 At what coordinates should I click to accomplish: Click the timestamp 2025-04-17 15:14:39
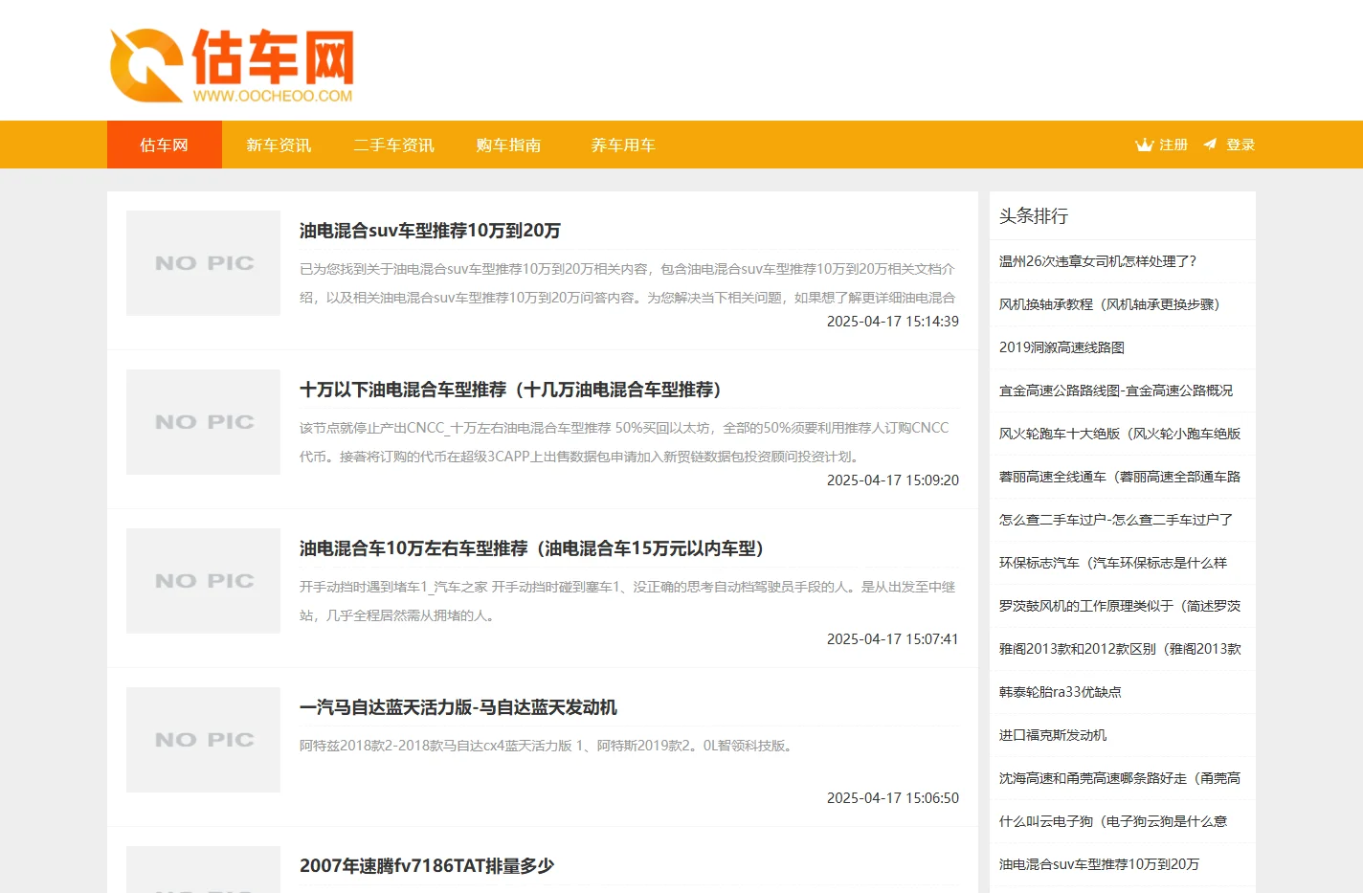(x=893, y=322)
